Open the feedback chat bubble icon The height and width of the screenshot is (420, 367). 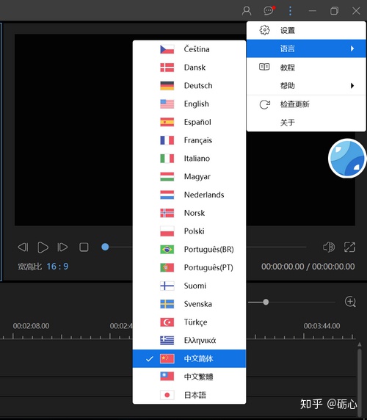click(x=269, y=11)
